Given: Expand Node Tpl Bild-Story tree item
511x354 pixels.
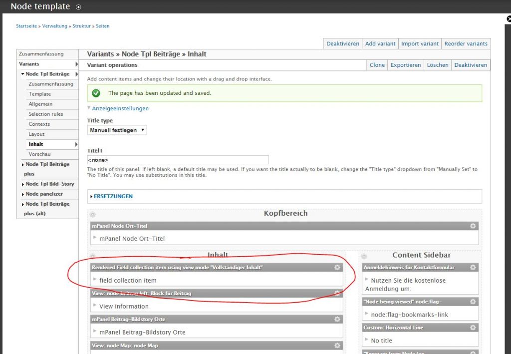Looking at the screenshot, I should [49, 184].
